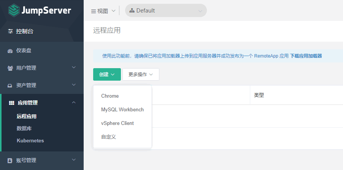Viewport: 343px width, 170px height.
Task: Click the organization tree icon beside Default
Action: pos(132,11)
